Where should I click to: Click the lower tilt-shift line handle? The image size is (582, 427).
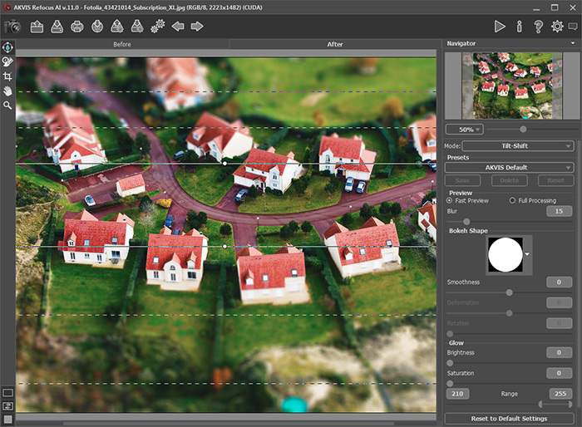pos(224,247)
